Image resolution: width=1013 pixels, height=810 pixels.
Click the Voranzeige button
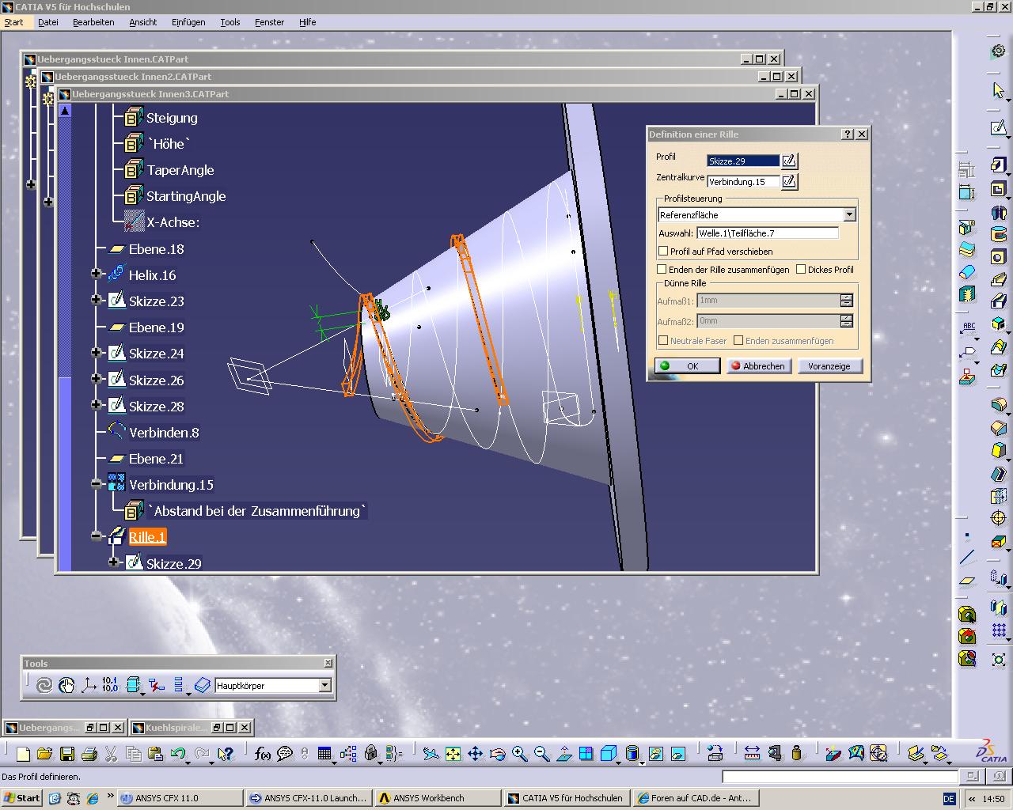coord(829,366)
